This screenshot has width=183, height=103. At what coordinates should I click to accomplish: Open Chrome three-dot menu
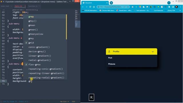point(180,7)
